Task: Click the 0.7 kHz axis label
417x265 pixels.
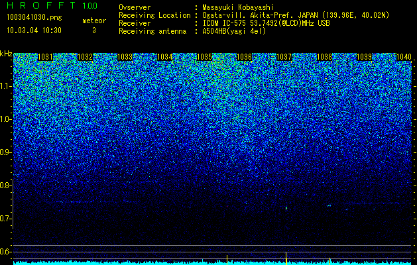Action: tap(5, 219)
